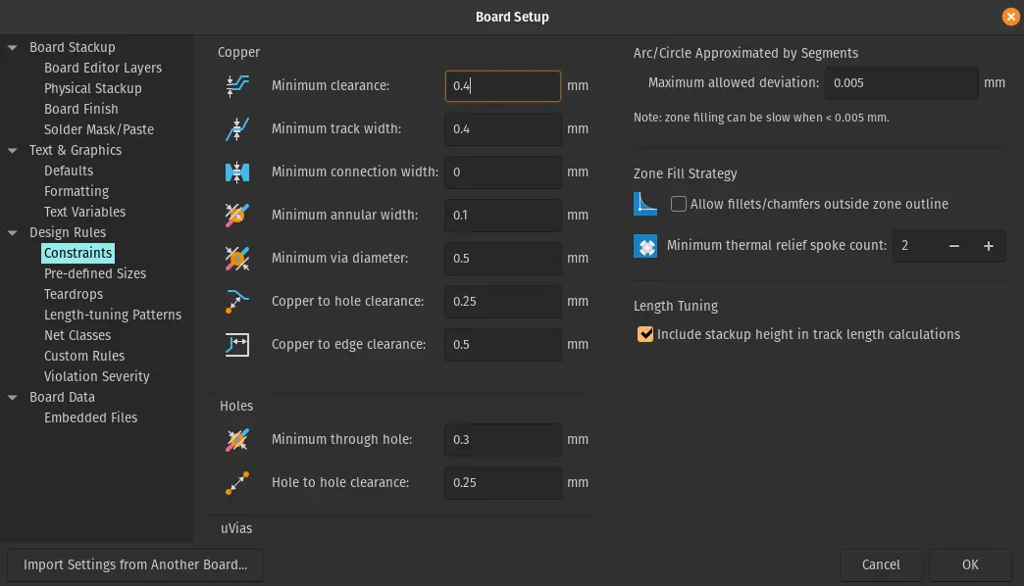Click the minimum via diameter icon
Viewport: 1024px width, 586px height.
coord(236,258)
